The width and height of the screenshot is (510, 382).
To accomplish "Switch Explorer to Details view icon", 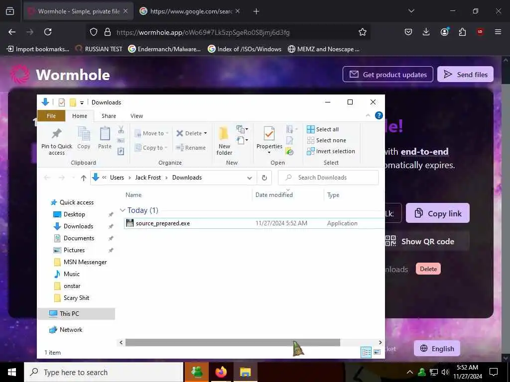I will (366, 352).
